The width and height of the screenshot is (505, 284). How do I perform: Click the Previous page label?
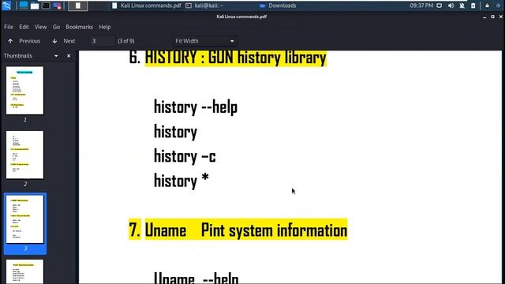tap(30, 41)
